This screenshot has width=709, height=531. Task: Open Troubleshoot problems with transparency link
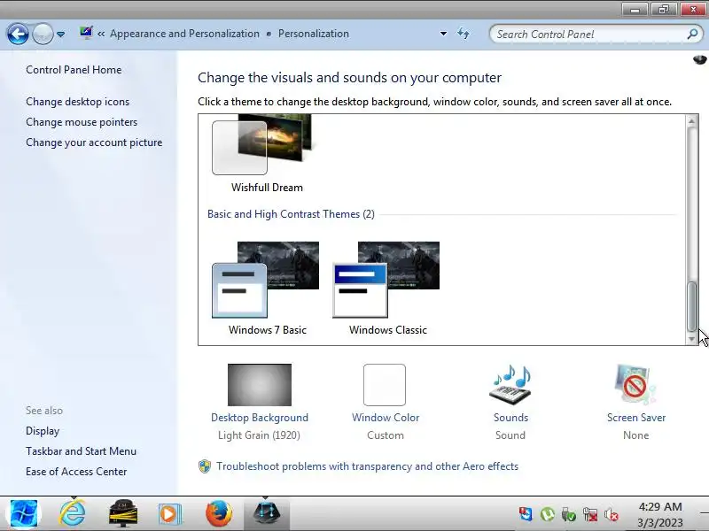click(x=367, y=466)
